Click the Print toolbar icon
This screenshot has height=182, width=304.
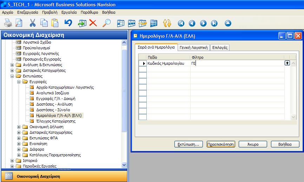pos(8,23)
